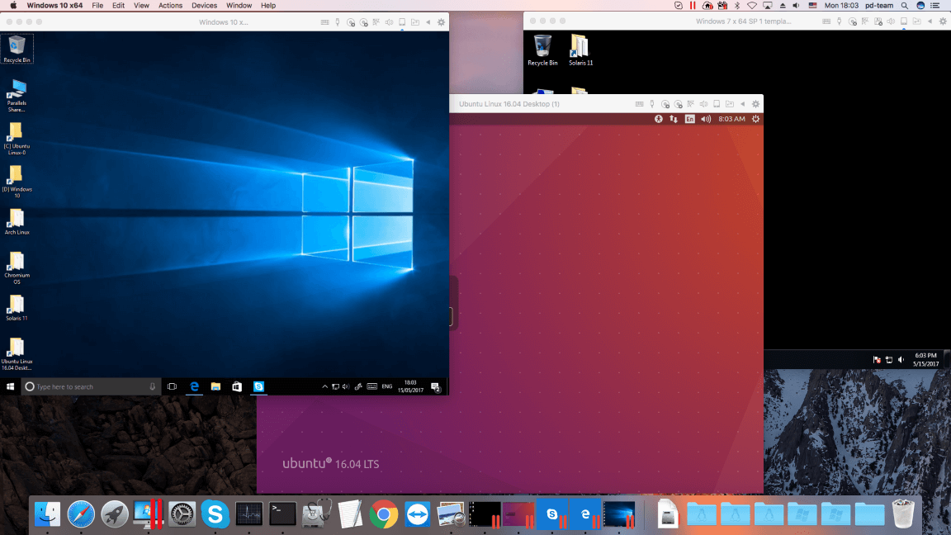The height and width of the screenshot is (535, 951).
Task: Open Windows 10 clock showing 18:03
Action: 410,386
